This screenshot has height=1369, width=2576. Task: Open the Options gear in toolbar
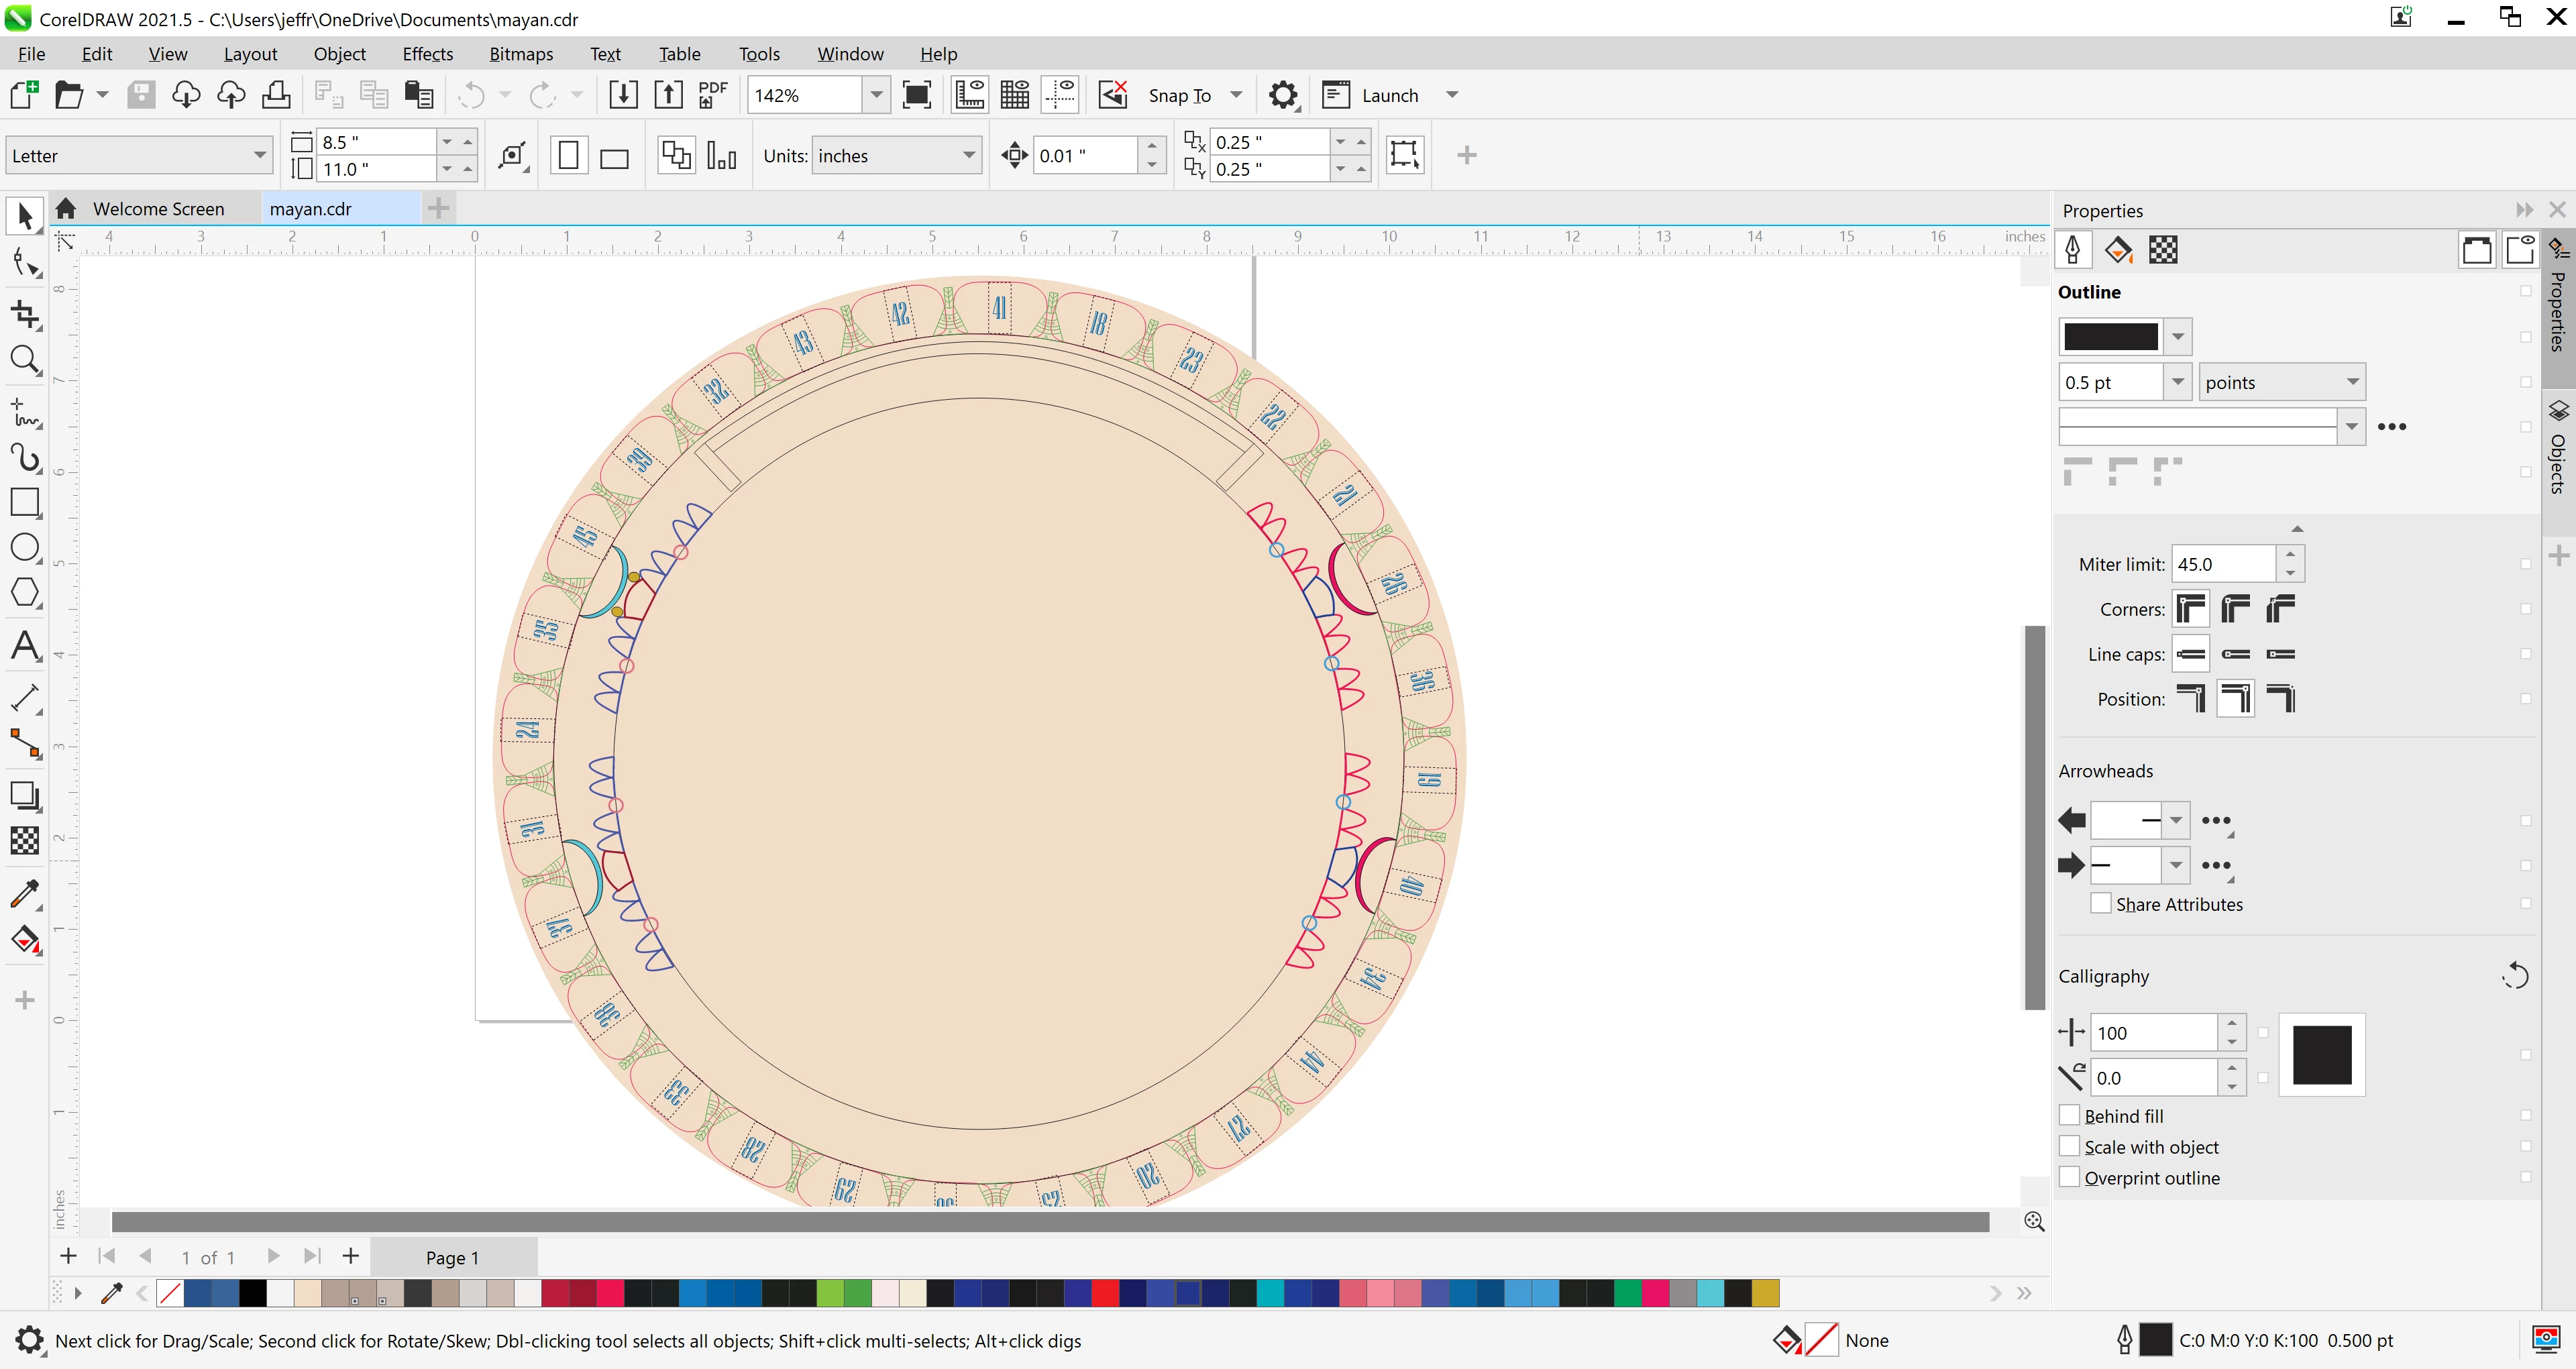pos(1283,95)
